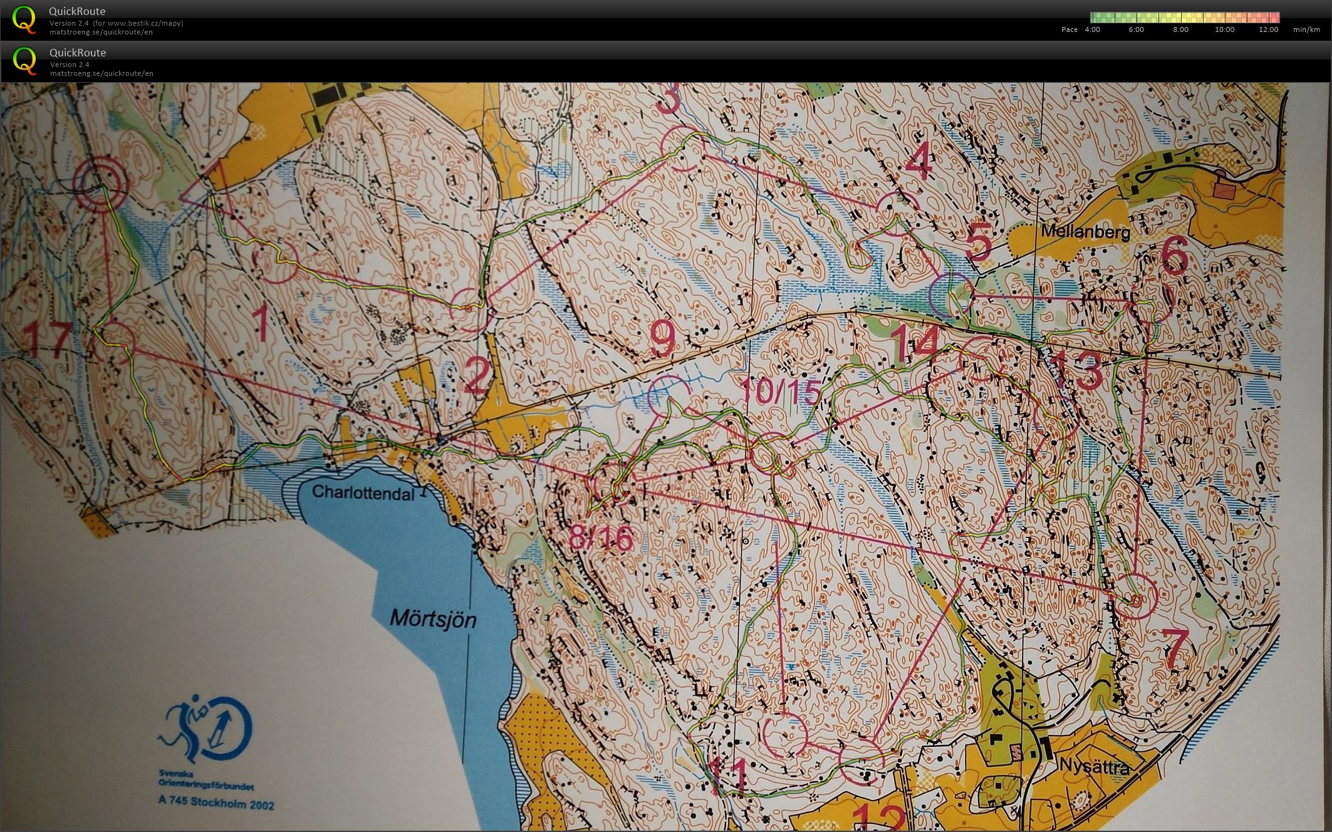Select the 6:00 pace label
Viewport: 1332px width, 832px height.
point(1136,29)
